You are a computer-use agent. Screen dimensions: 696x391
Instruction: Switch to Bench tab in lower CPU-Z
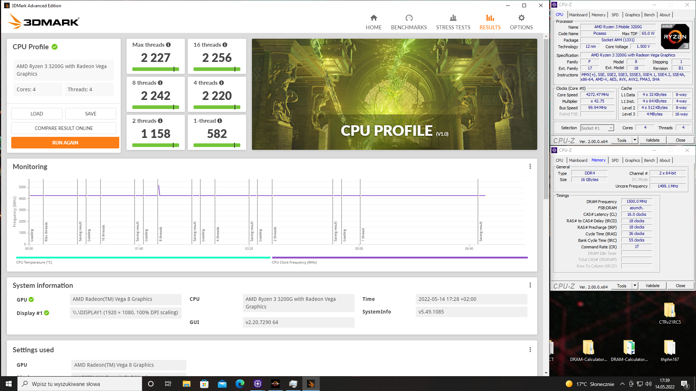tap(649, 160)
